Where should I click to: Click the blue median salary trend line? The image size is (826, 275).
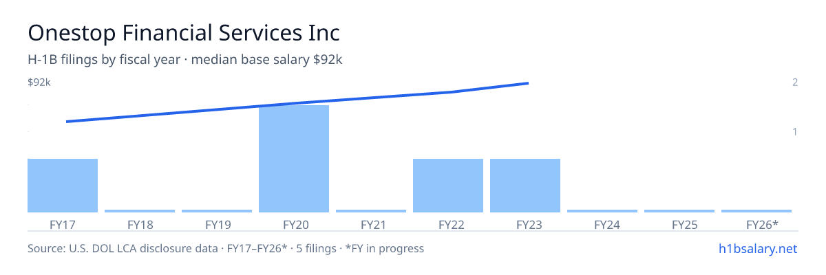point(297,103)
